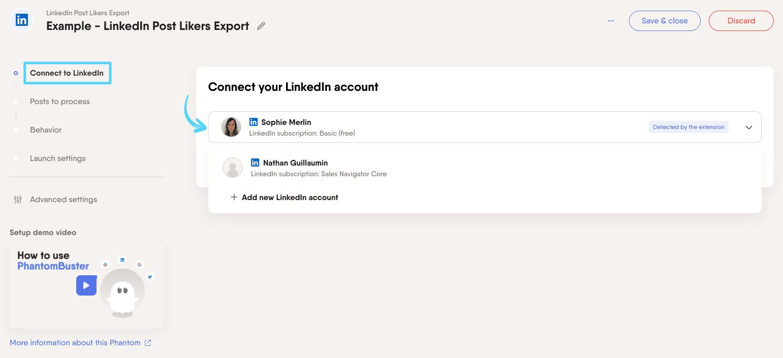Open Launch settings step
The height and width of the screenshot is (358, 783).
58,158
